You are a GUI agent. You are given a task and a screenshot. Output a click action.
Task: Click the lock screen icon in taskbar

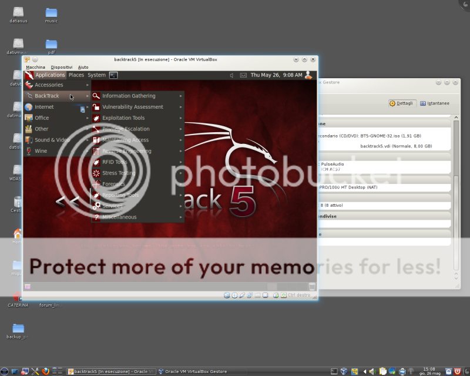coord(448,372)
